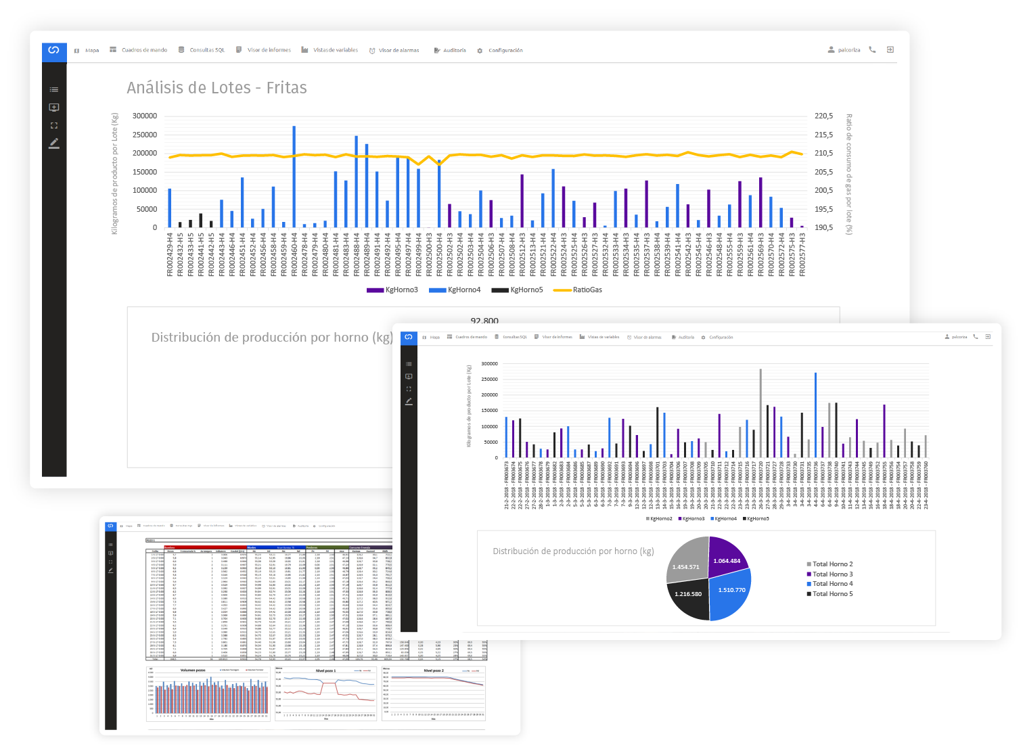Click the logout icon in the Análisis de Lotes window

coord(890,50)
